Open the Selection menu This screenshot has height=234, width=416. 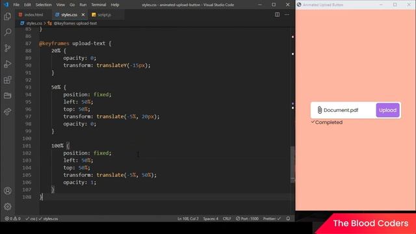click(44, 5)
